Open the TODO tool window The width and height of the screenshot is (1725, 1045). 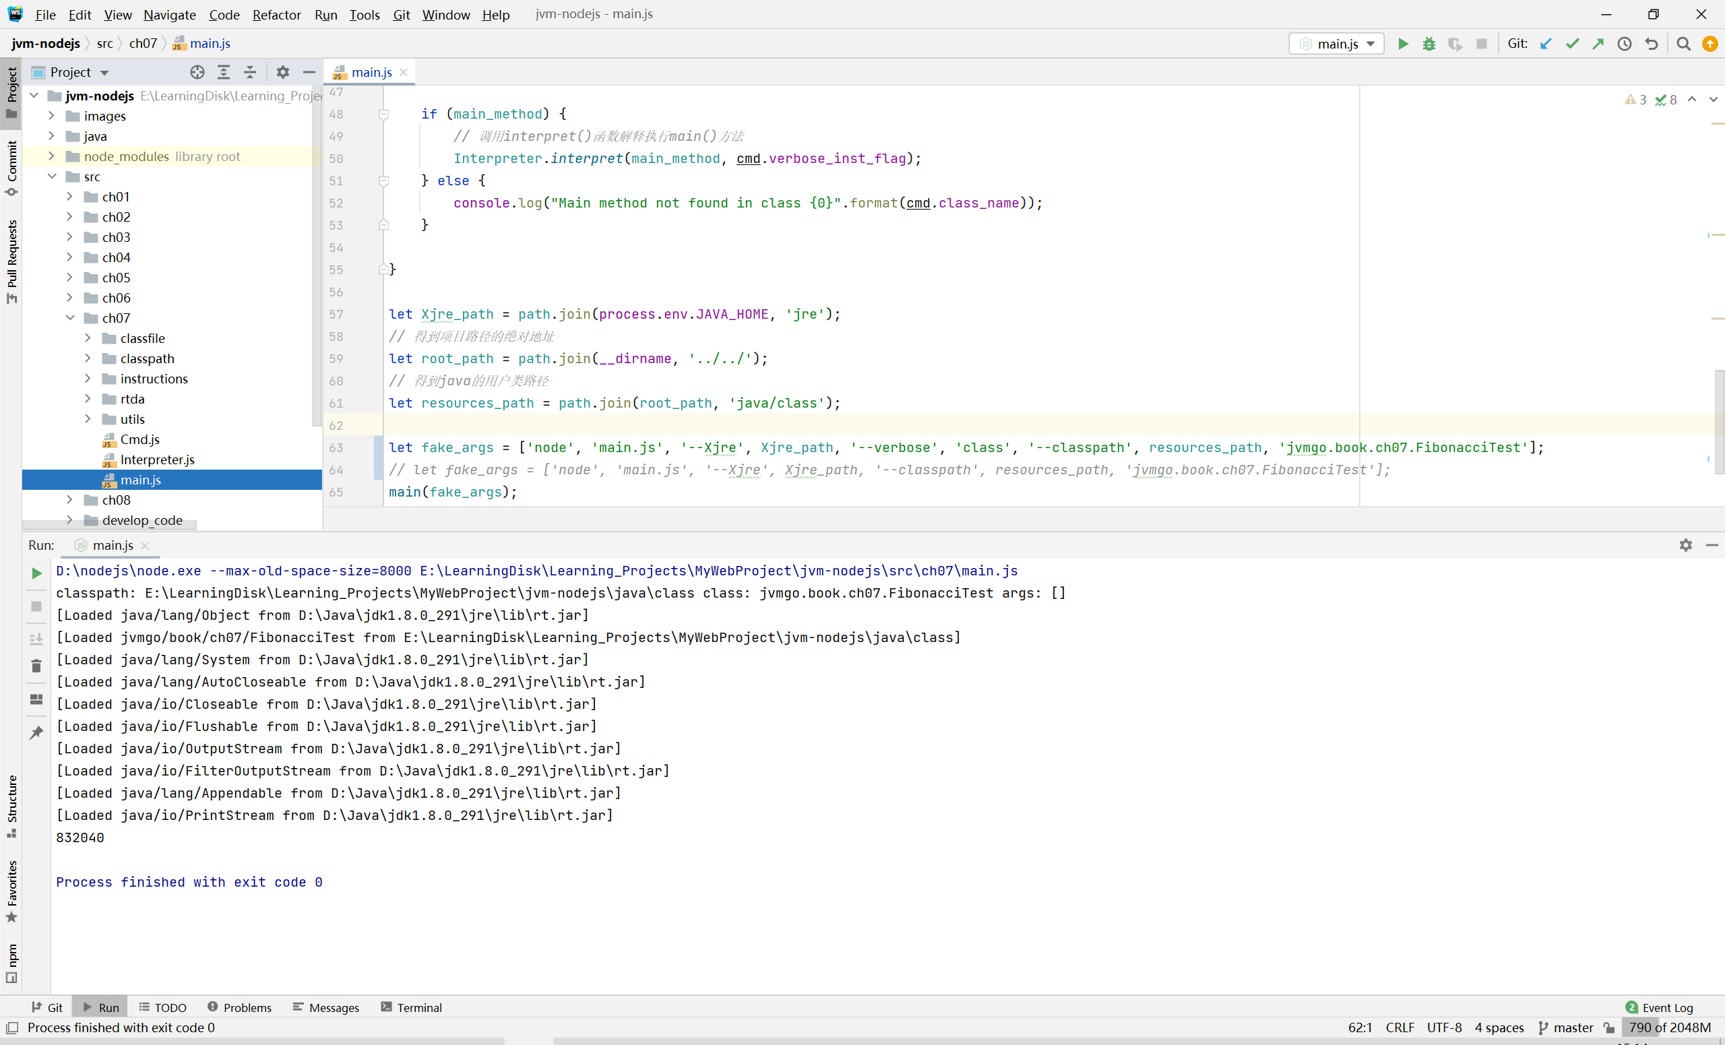coord(162,1007)
